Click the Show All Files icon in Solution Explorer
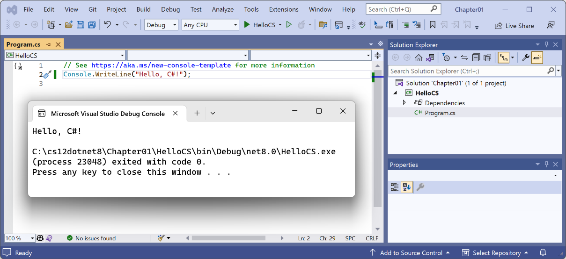The width and height of the screenshot is (566, 259). tap(487, 58)
